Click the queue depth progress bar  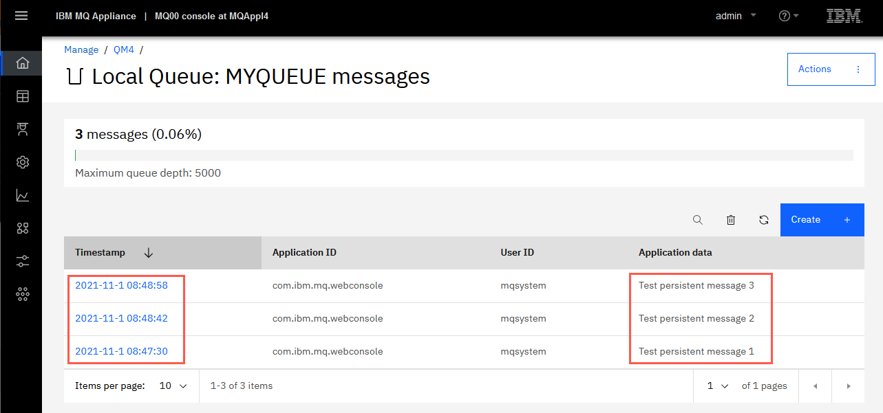coord(464,155)
